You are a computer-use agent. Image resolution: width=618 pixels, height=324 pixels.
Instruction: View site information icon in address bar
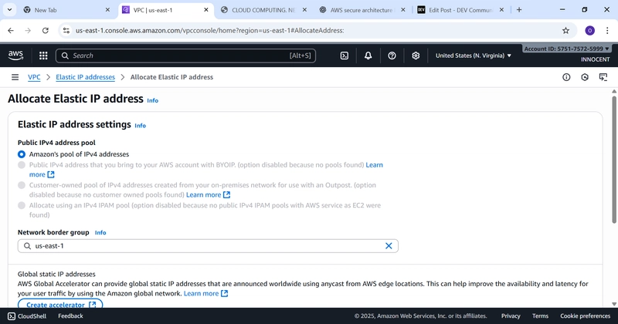[x=66, y=30]
